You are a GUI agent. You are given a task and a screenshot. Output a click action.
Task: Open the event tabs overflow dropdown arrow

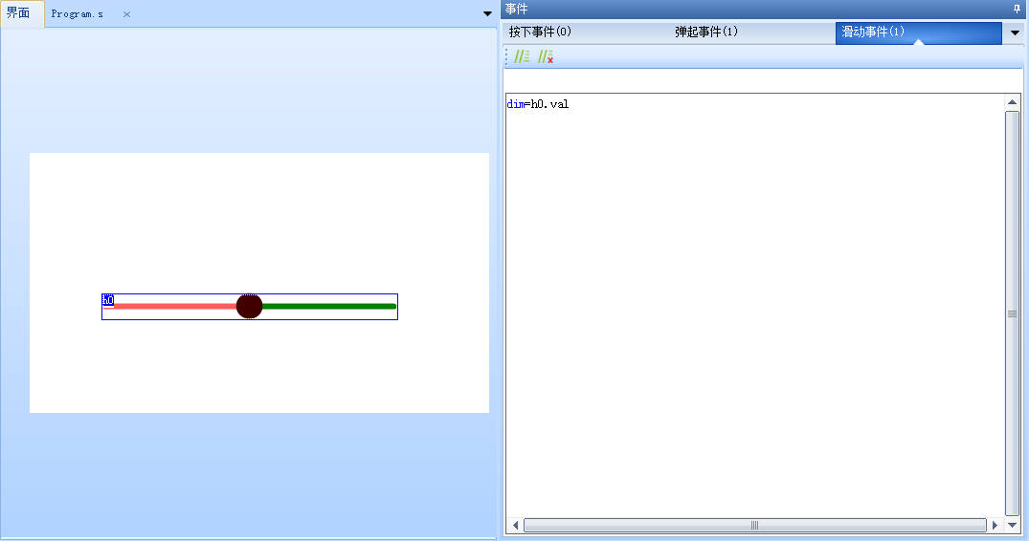pos(1015,32)
